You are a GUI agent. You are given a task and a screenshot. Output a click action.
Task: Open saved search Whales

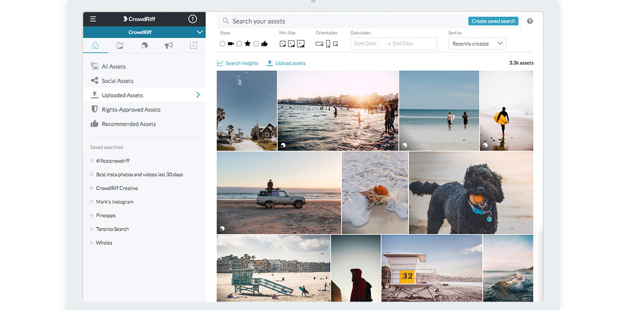104,243
